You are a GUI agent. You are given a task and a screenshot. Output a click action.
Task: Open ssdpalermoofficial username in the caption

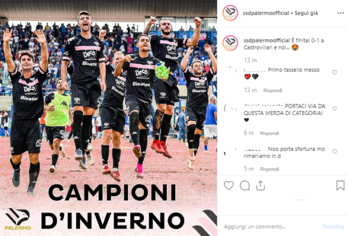click(x=267, y=41)
